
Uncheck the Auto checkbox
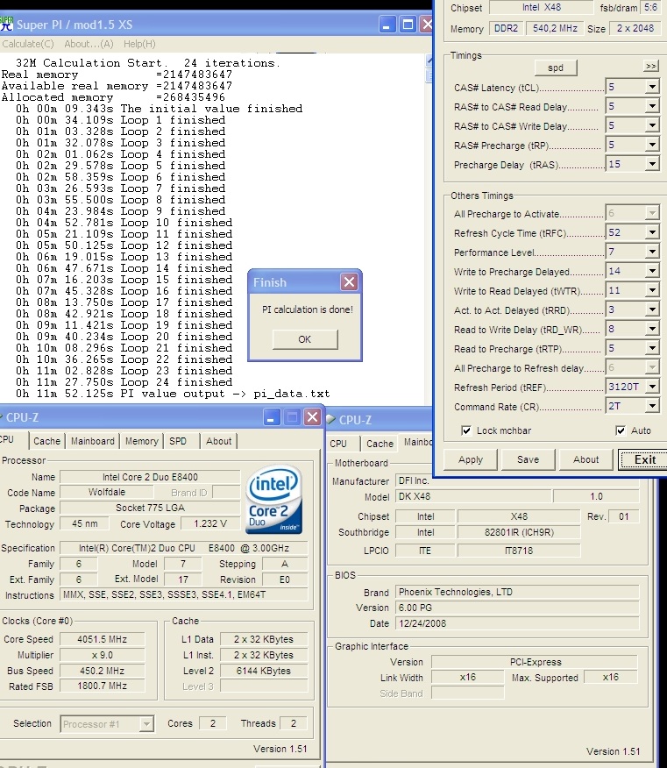pos(621,430)
